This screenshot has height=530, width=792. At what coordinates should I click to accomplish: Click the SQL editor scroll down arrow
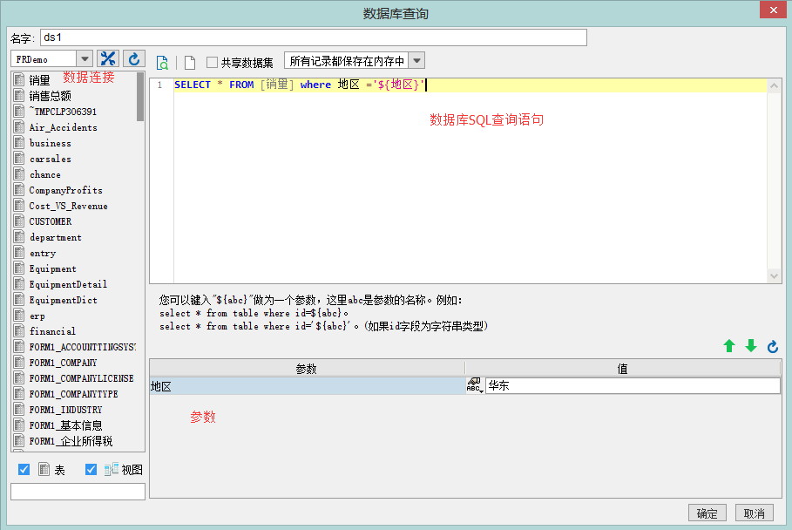(x=774, y=275)
